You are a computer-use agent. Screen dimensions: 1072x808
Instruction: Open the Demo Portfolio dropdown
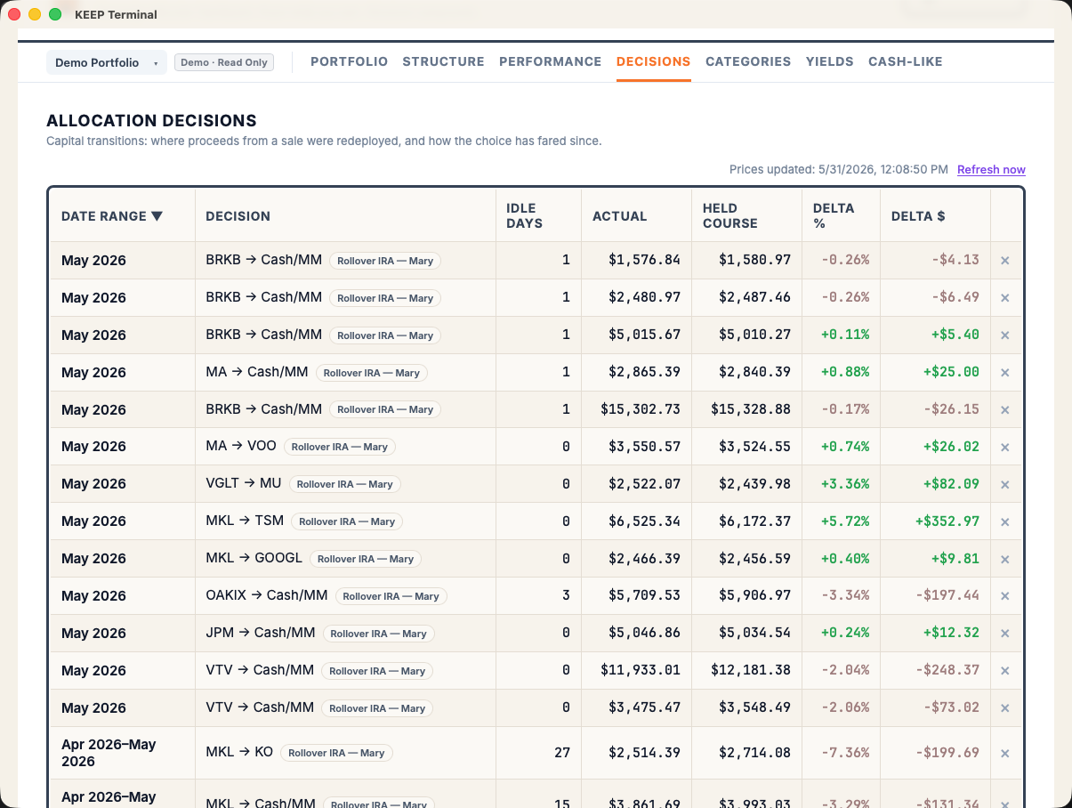pos(107,62)
